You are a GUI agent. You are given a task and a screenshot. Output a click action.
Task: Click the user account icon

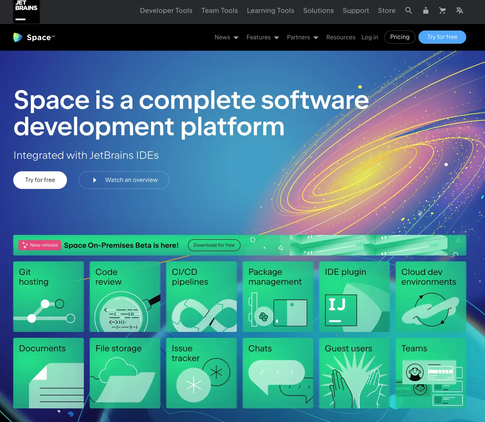pyautogui.click(x=425, y=10)
